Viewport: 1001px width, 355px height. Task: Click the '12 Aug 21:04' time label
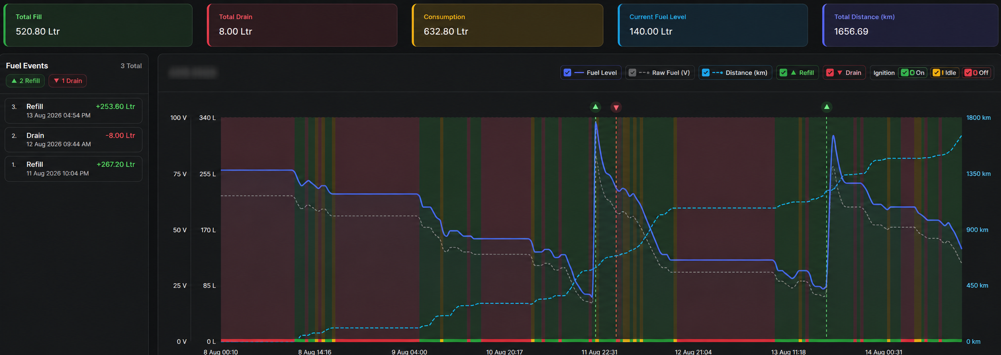pos(693,352)
